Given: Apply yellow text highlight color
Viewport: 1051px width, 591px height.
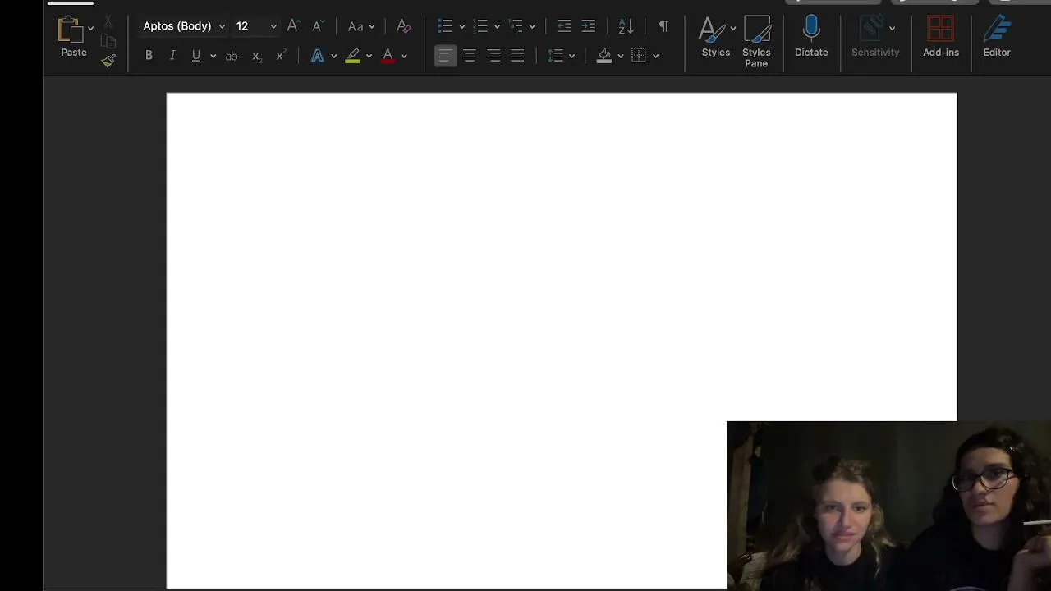Looking at the screenshot, I should pyautogui.click(x=353, y=56).
